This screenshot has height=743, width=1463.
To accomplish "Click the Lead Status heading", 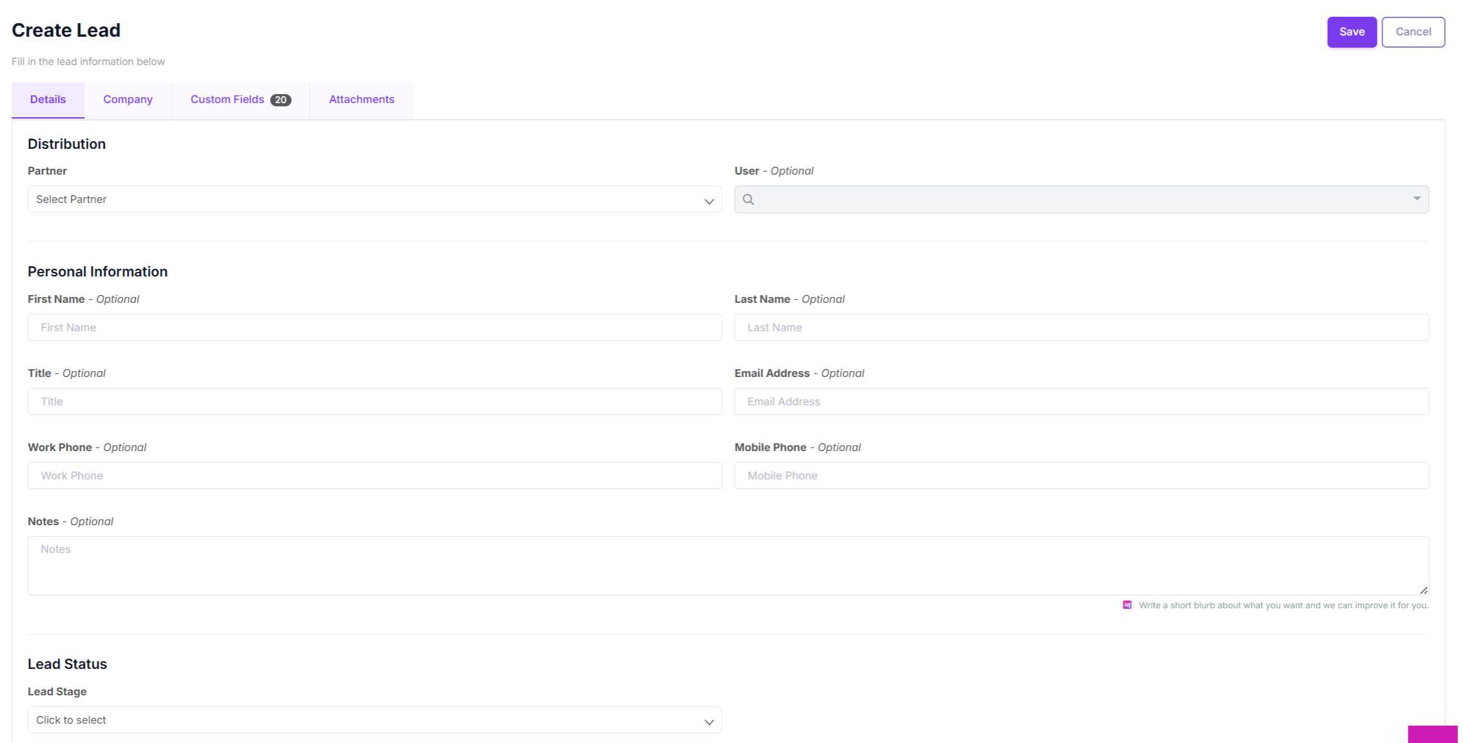I will [x=67, y=664].
